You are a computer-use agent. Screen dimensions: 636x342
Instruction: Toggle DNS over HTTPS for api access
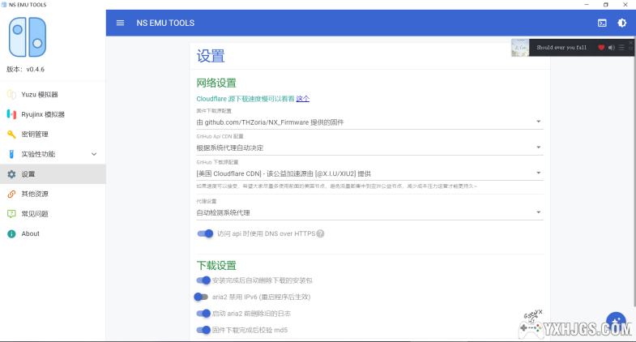tap(205, 233)
